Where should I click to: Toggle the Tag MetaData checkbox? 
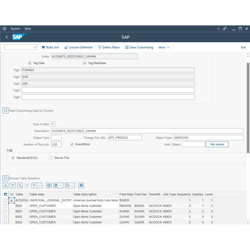85,63
